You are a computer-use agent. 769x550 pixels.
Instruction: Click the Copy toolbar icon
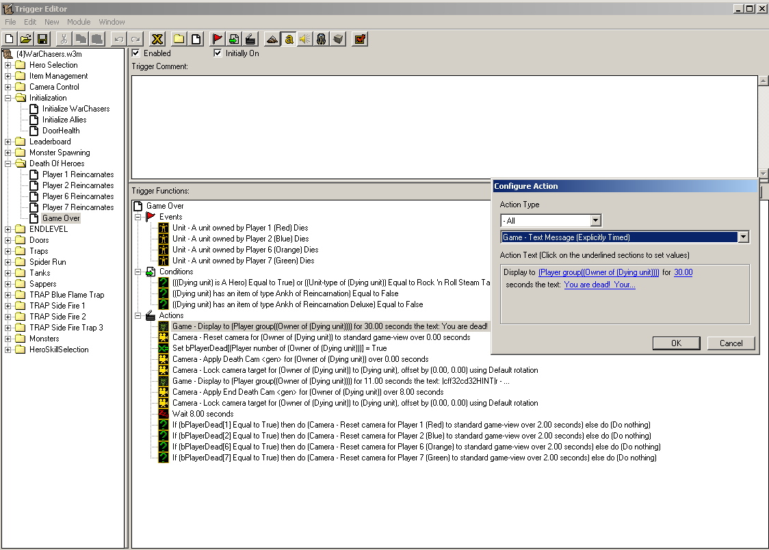click(81, 39)
